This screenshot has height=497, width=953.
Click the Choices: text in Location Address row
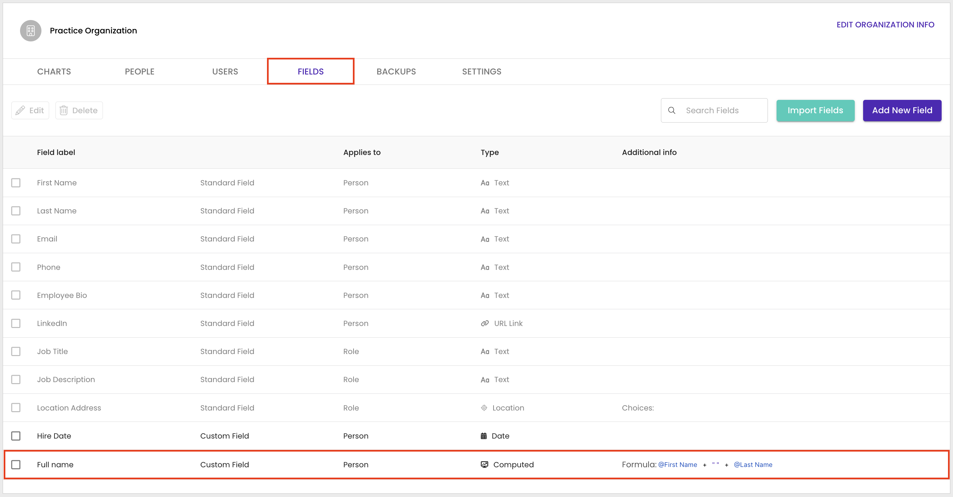[x=638, y=408]
